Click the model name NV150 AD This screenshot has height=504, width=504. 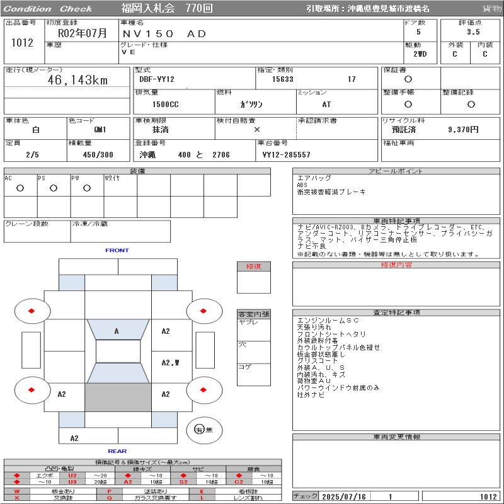164,34
